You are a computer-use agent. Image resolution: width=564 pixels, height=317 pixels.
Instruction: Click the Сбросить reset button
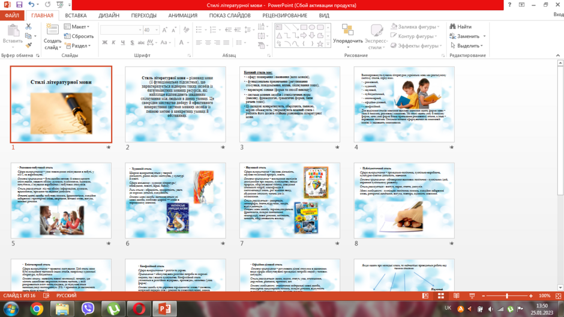(x=79, y=37)
